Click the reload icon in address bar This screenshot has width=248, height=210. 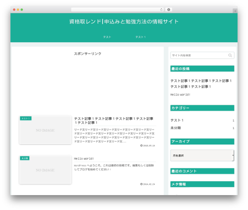161,9
